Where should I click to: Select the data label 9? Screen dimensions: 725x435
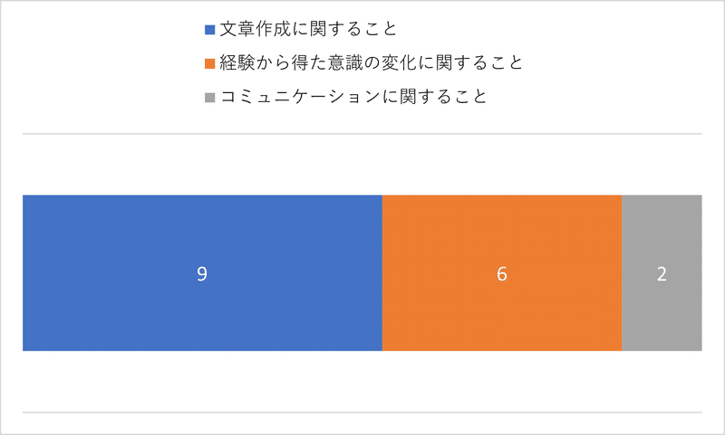(x=202, y=273)
